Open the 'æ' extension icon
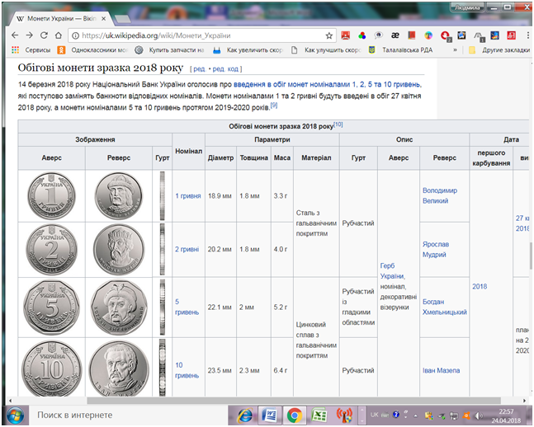The height and width of the screenshot is (427, 534). [395, 35]
